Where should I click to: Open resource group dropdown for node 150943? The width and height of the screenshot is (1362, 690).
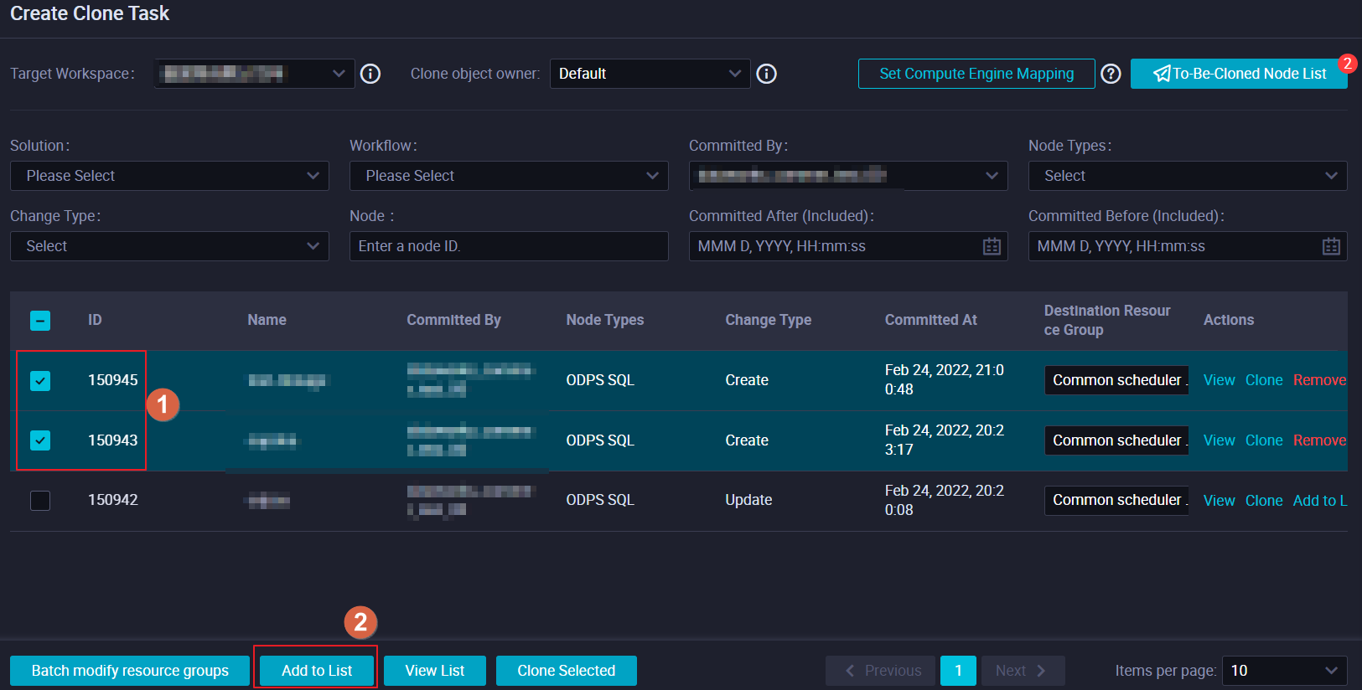(1116, 440)
